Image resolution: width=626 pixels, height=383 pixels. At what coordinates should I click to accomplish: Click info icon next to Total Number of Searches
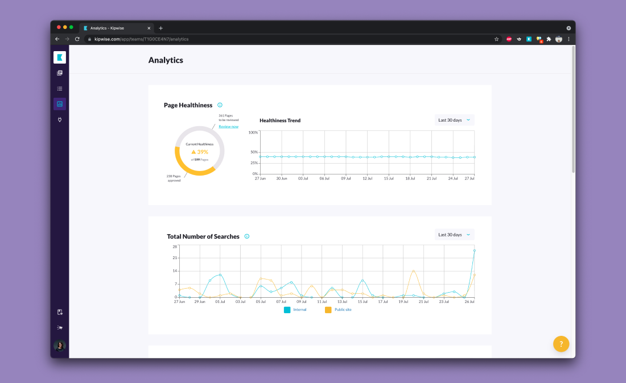(x=246, y=236)
